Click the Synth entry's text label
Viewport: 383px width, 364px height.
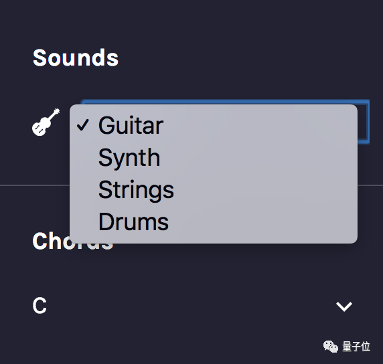coord(129,158)
